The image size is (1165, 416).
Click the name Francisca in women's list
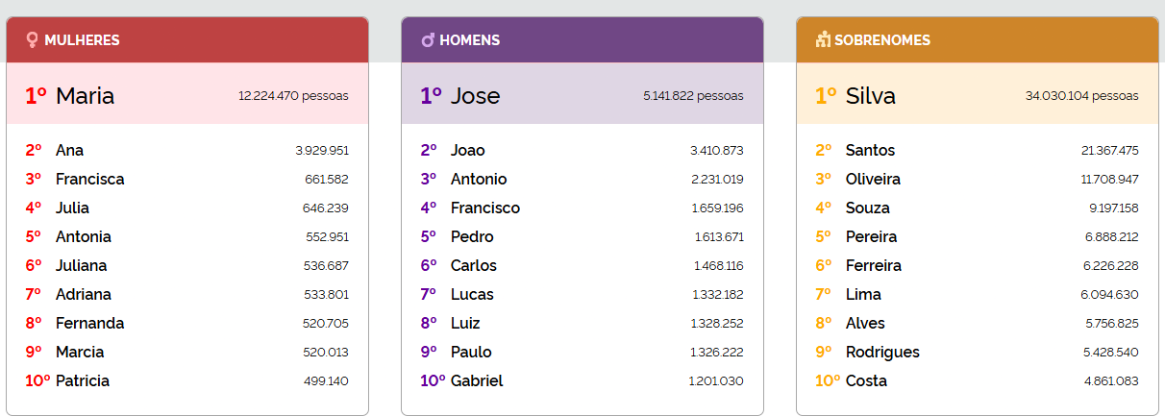[89, 180]
